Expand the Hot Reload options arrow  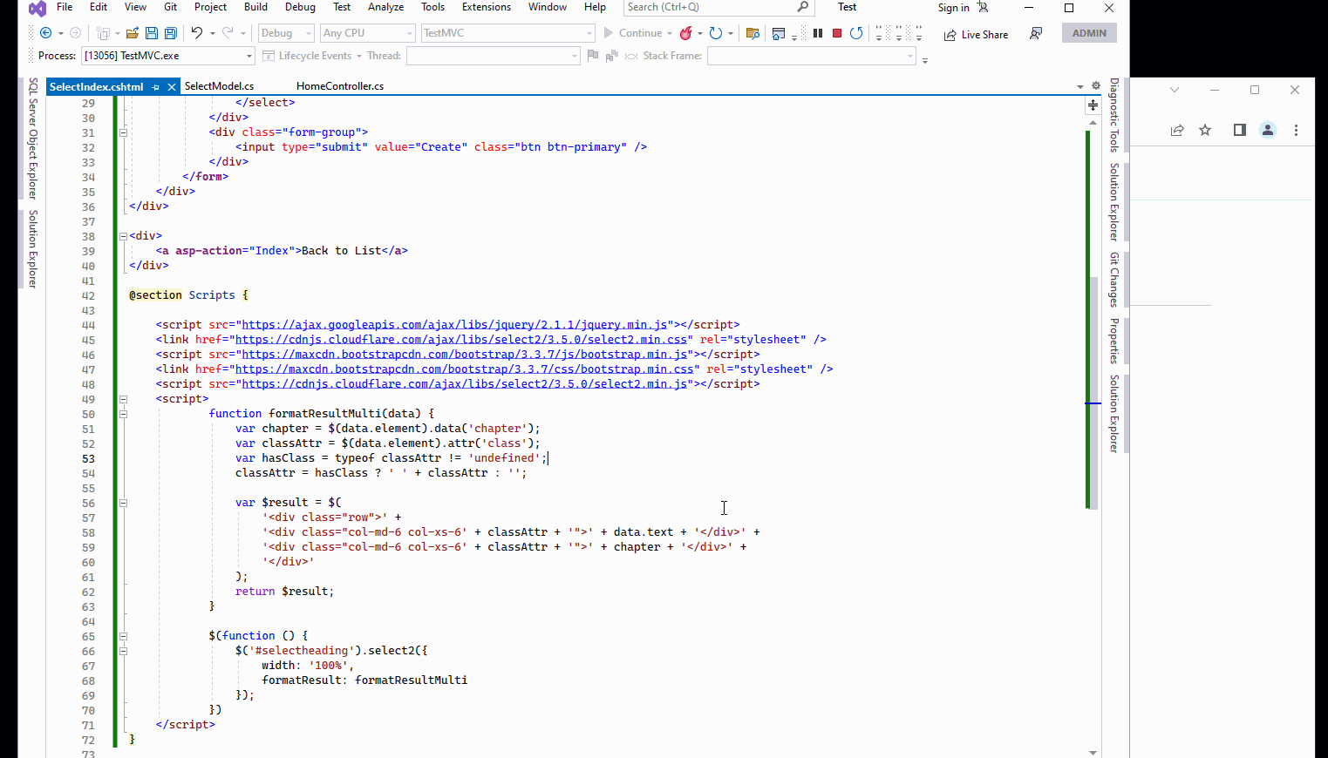[699, 33]
